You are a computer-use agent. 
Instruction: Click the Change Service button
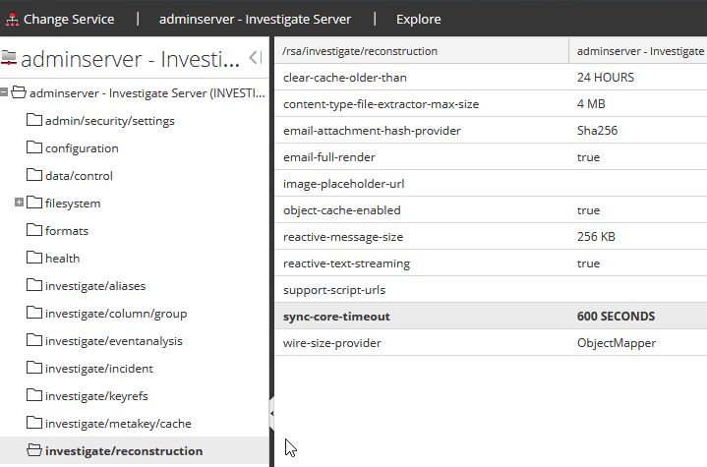(x=68, y=19)
